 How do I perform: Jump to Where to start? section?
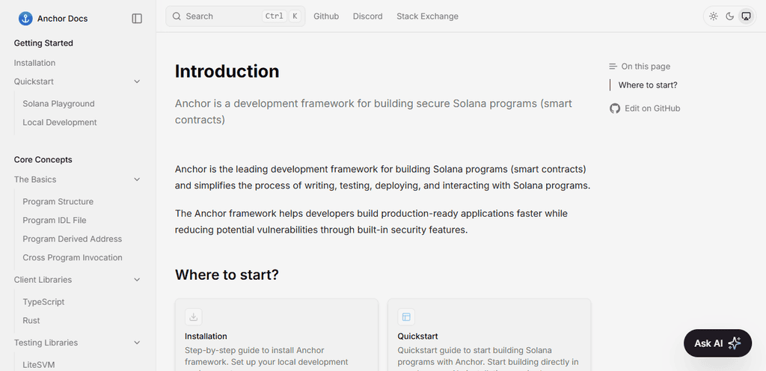pyautogui.click(x=648, y=85)
